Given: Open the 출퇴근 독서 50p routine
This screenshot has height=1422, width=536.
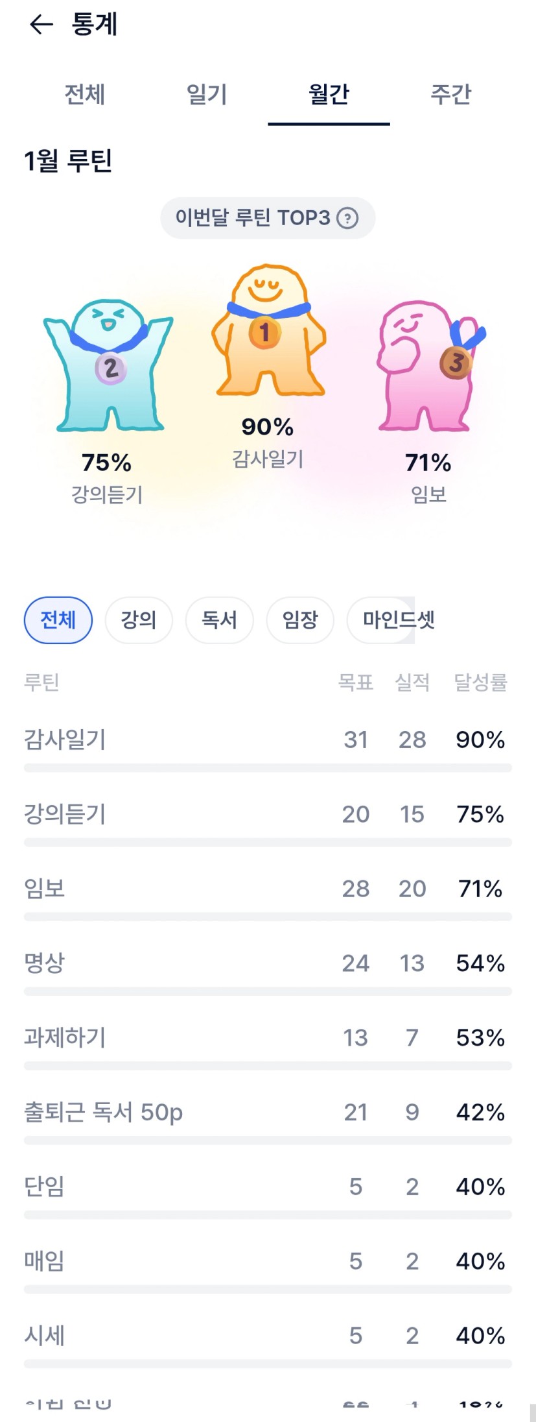Looking at the screenshot, I should 104,1112.
